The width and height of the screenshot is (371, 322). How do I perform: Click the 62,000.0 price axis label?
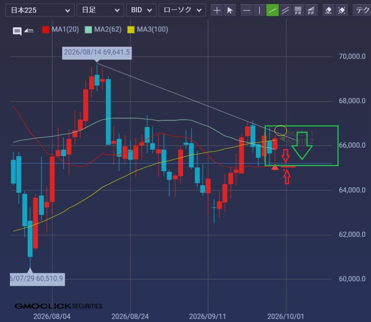coord(352,235)
